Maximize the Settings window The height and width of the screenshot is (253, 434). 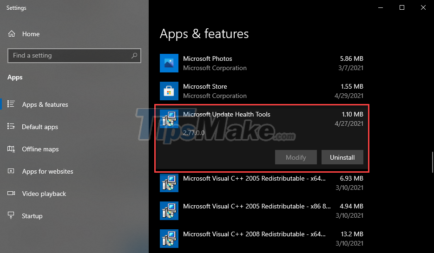click(x=402, y=8)
